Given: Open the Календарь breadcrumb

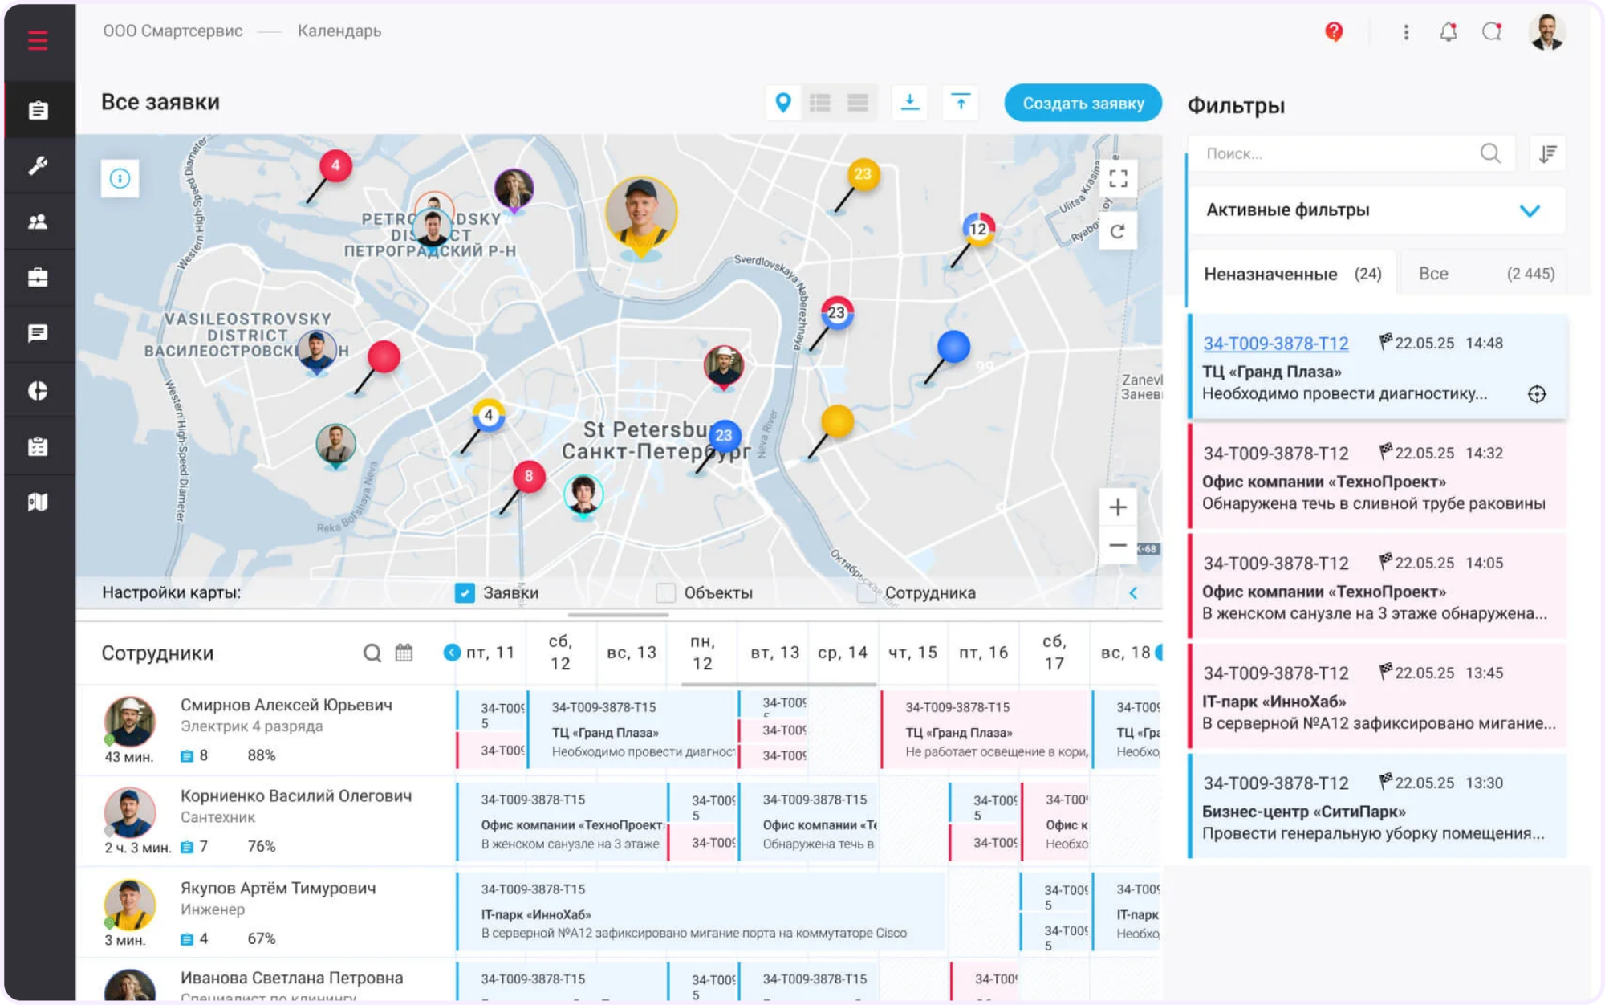Looking at the screenshot, I should point(339,31).
